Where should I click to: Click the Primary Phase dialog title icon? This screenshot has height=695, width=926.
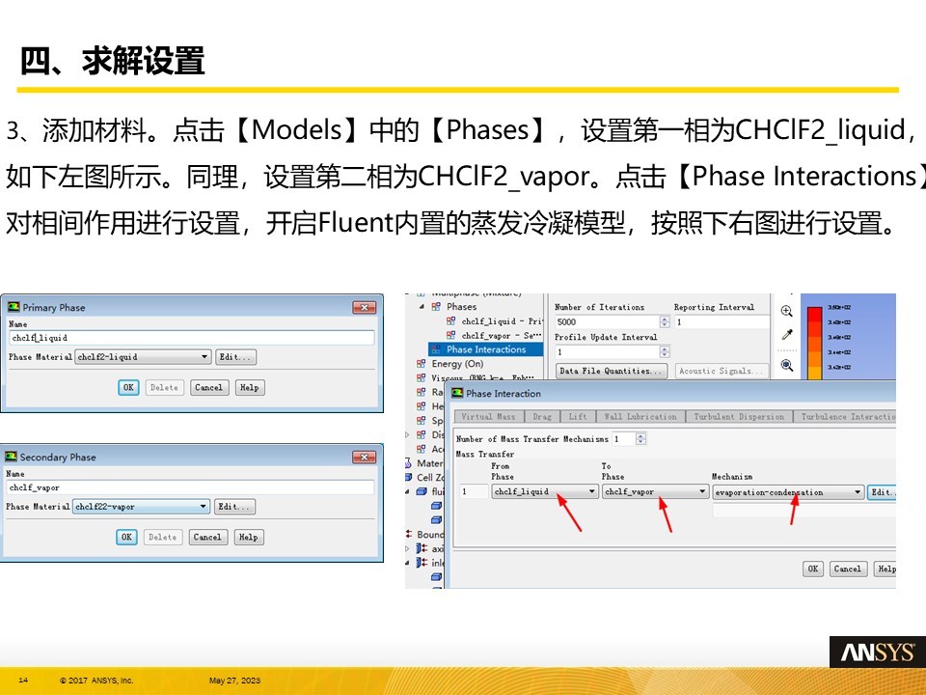pos(14,307)
